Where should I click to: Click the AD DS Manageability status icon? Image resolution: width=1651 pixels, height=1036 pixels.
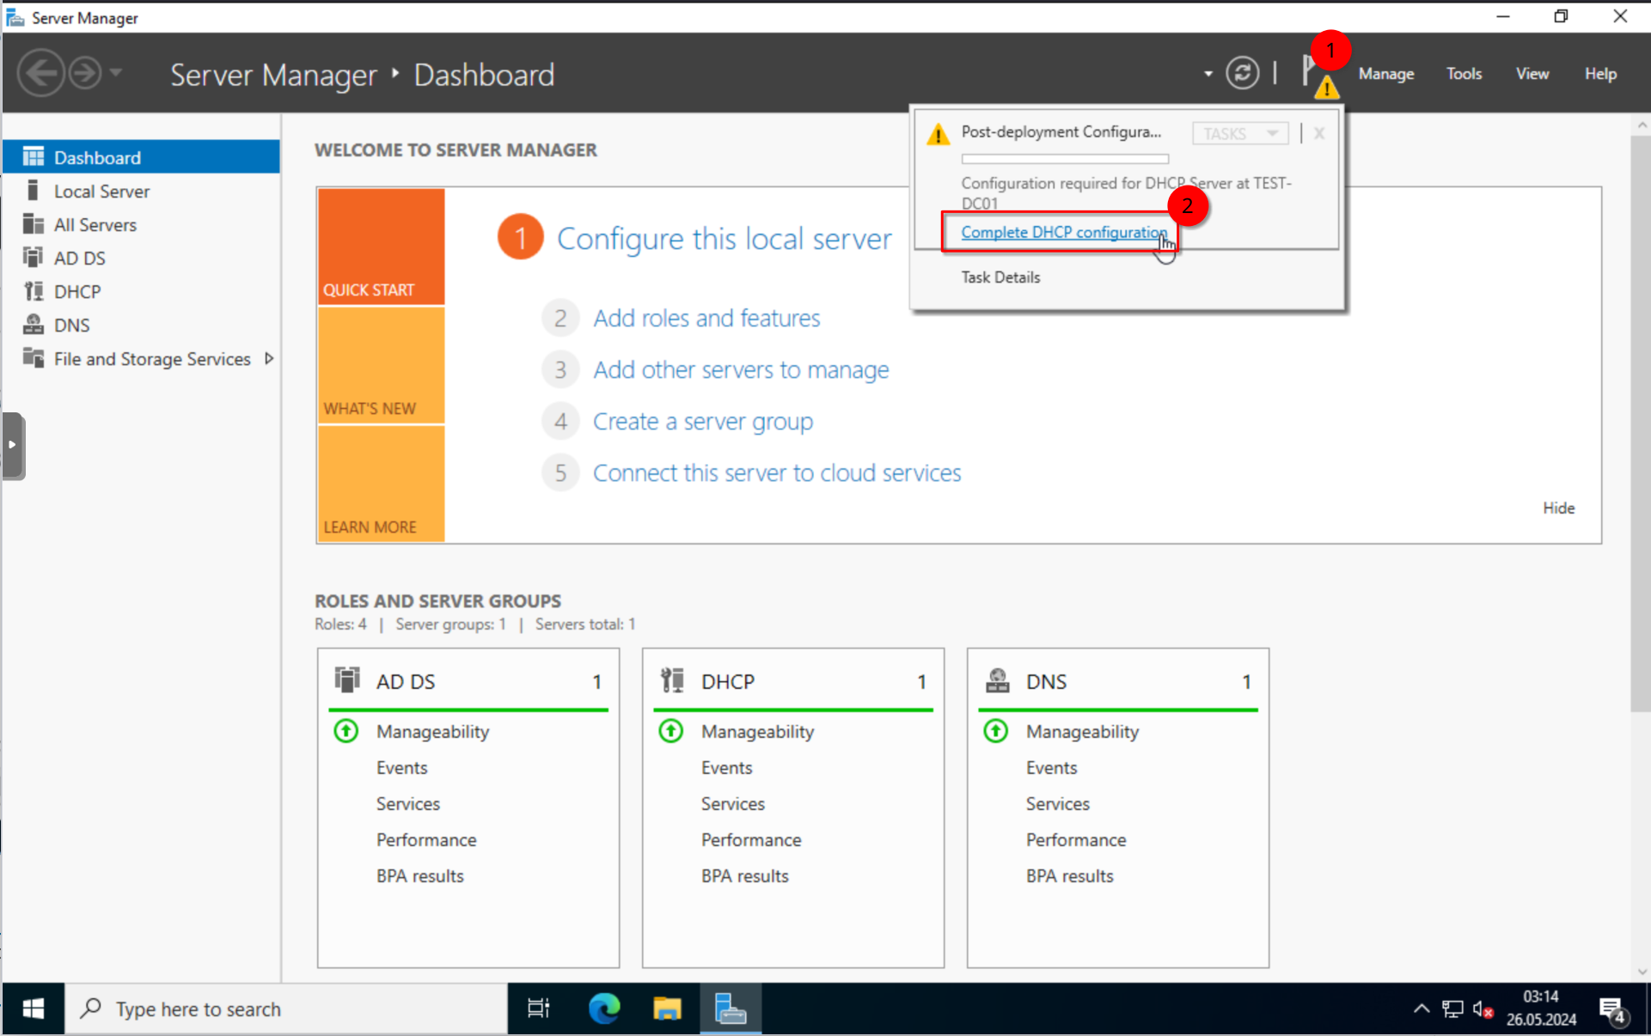(345, 731)
